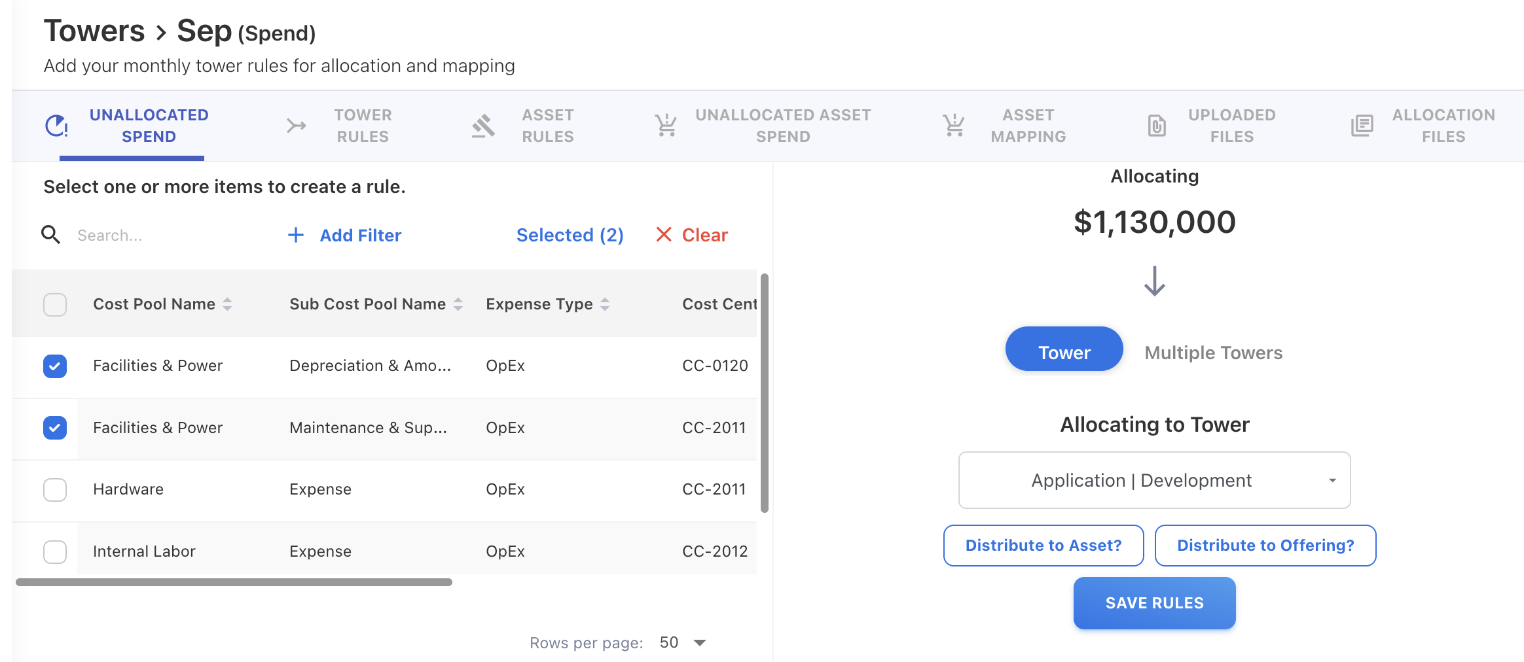Click the Unallocated Asset Spend cart icon

[666, 126]
